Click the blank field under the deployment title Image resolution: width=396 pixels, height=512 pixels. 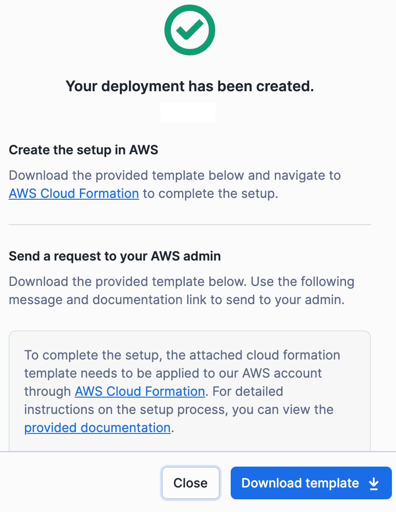tap(188, 113)
